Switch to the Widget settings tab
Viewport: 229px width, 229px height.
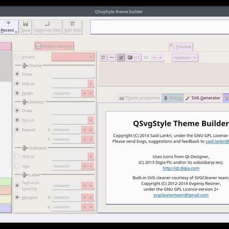[54, 46]
